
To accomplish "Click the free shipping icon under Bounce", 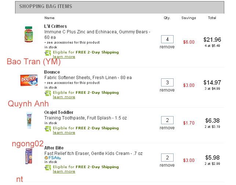I will [48, 93].
